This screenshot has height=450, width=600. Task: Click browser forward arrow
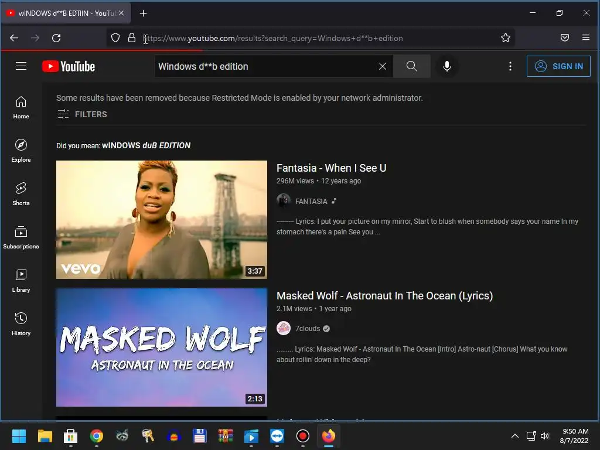coord(35,38)
